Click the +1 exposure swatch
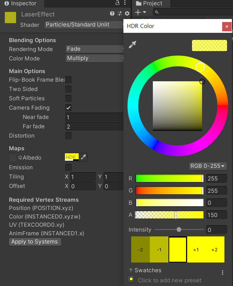This screenshot has height=286, width=233. tap(196, 249)
